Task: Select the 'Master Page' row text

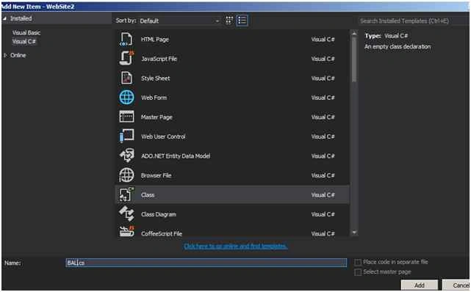Action: [157, 117]
